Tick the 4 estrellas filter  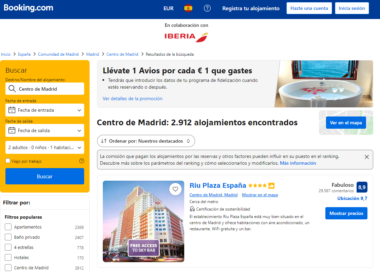(8, 247)
